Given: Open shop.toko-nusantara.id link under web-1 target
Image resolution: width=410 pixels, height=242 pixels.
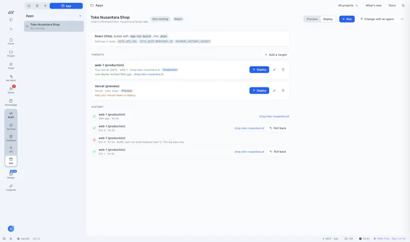Looking at the screenshot, I should click(x=149, y=74).
